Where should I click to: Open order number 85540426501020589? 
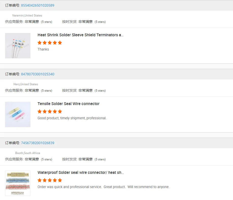click(x=38, y=5)
